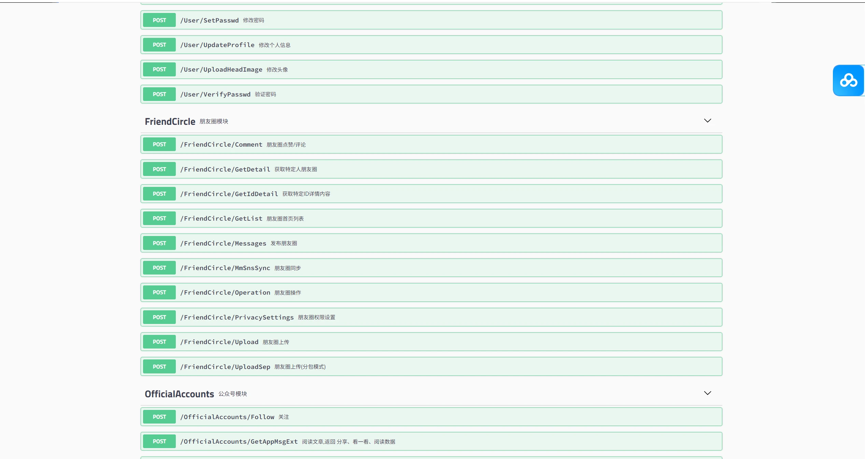Click the blue cloud floating icon
Image resolution: width=865 pixels, height=459 pixels.
point(848,80)
